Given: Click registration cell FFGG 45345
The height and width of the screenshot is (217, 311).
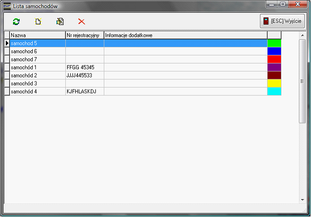Looking at the screenshot, I should pos(85,68).
